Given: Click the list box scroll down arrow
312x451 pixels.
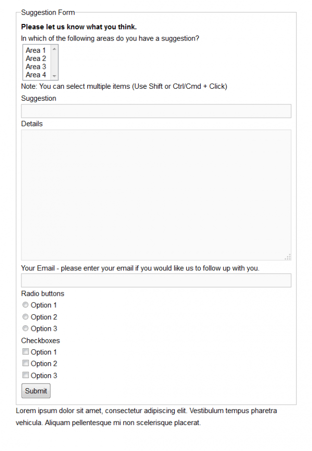Looking at the screenshot, I should point(54,76).
